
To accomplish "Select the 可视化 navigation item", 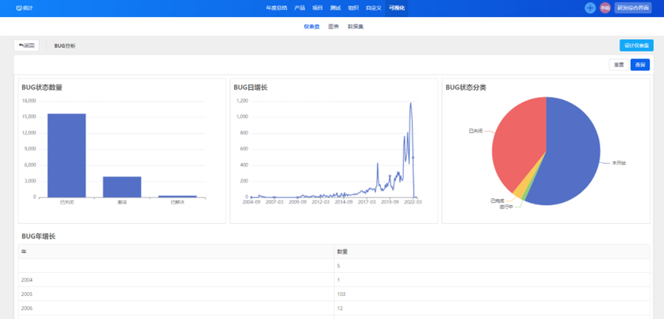I will coord(397,8).
